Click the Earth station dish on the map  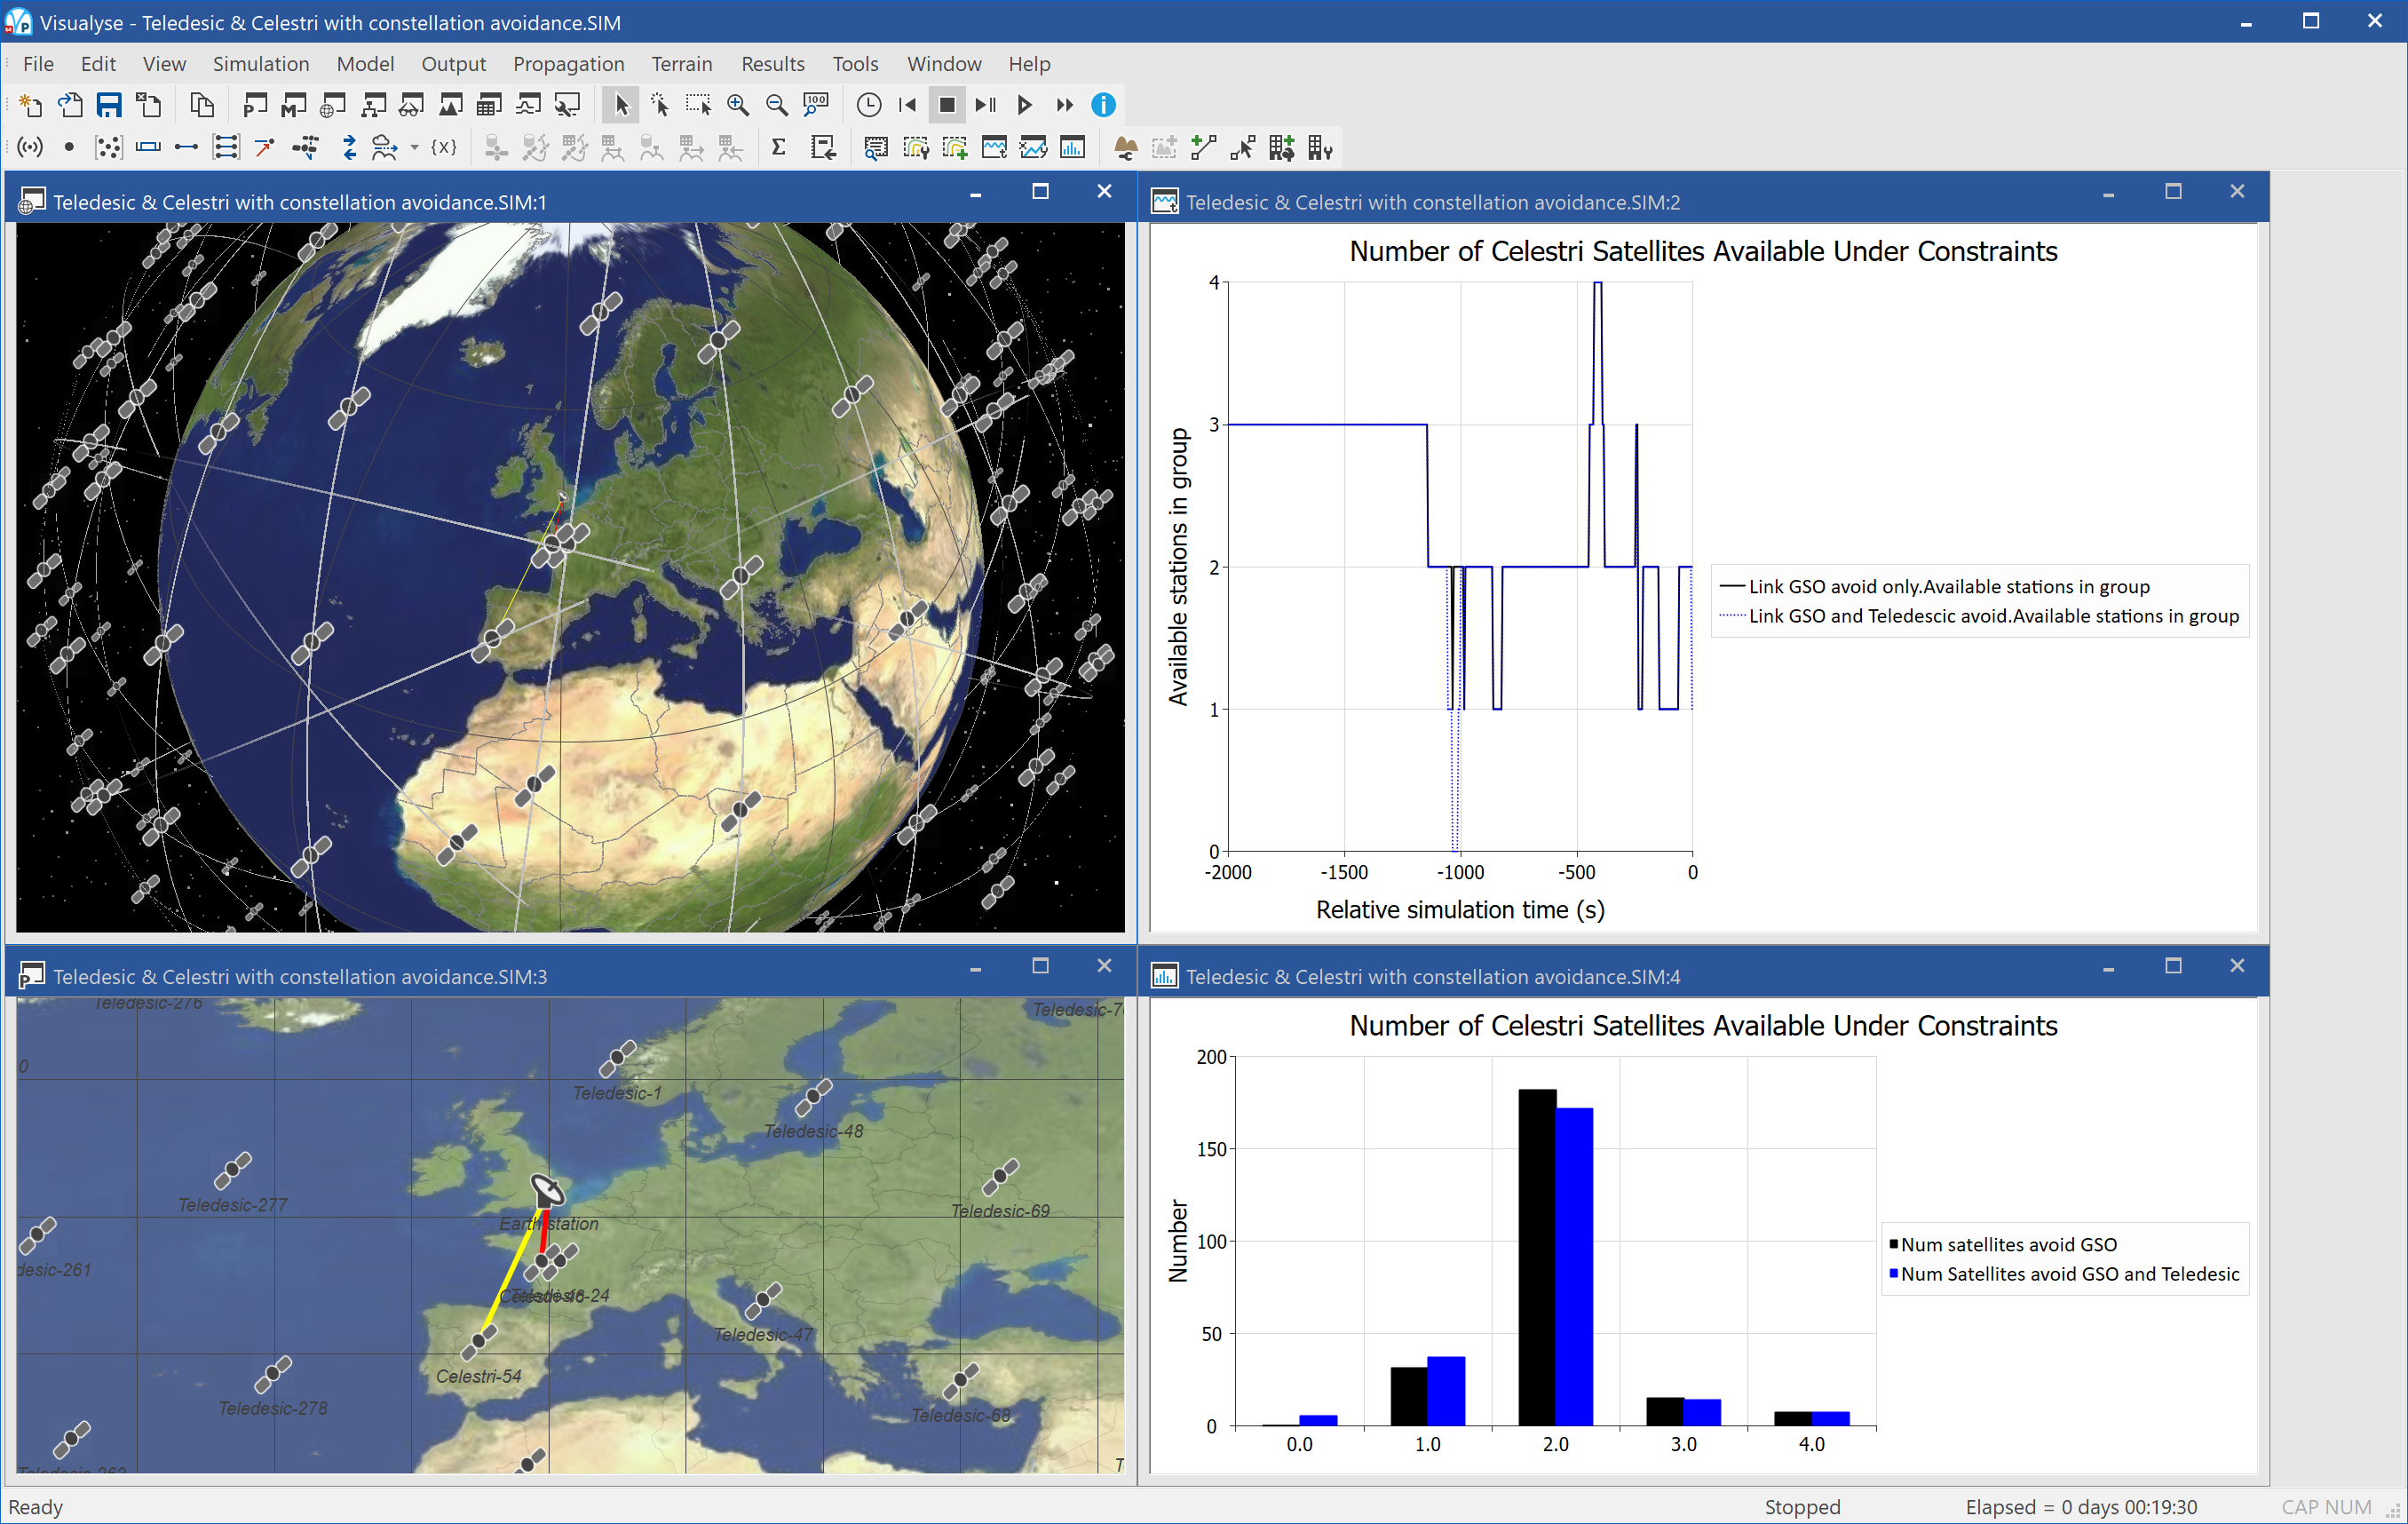(x=547, y=1189)
